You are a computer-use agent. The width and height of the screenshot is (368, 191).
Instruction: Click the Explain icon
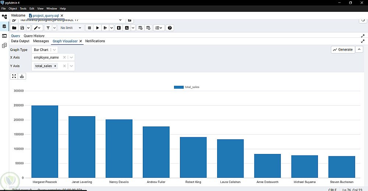tap(119, 28)
